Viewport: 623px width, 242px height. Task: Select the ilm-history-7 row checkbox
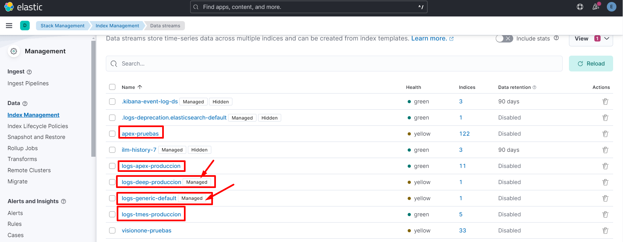(x=112, y=150)
